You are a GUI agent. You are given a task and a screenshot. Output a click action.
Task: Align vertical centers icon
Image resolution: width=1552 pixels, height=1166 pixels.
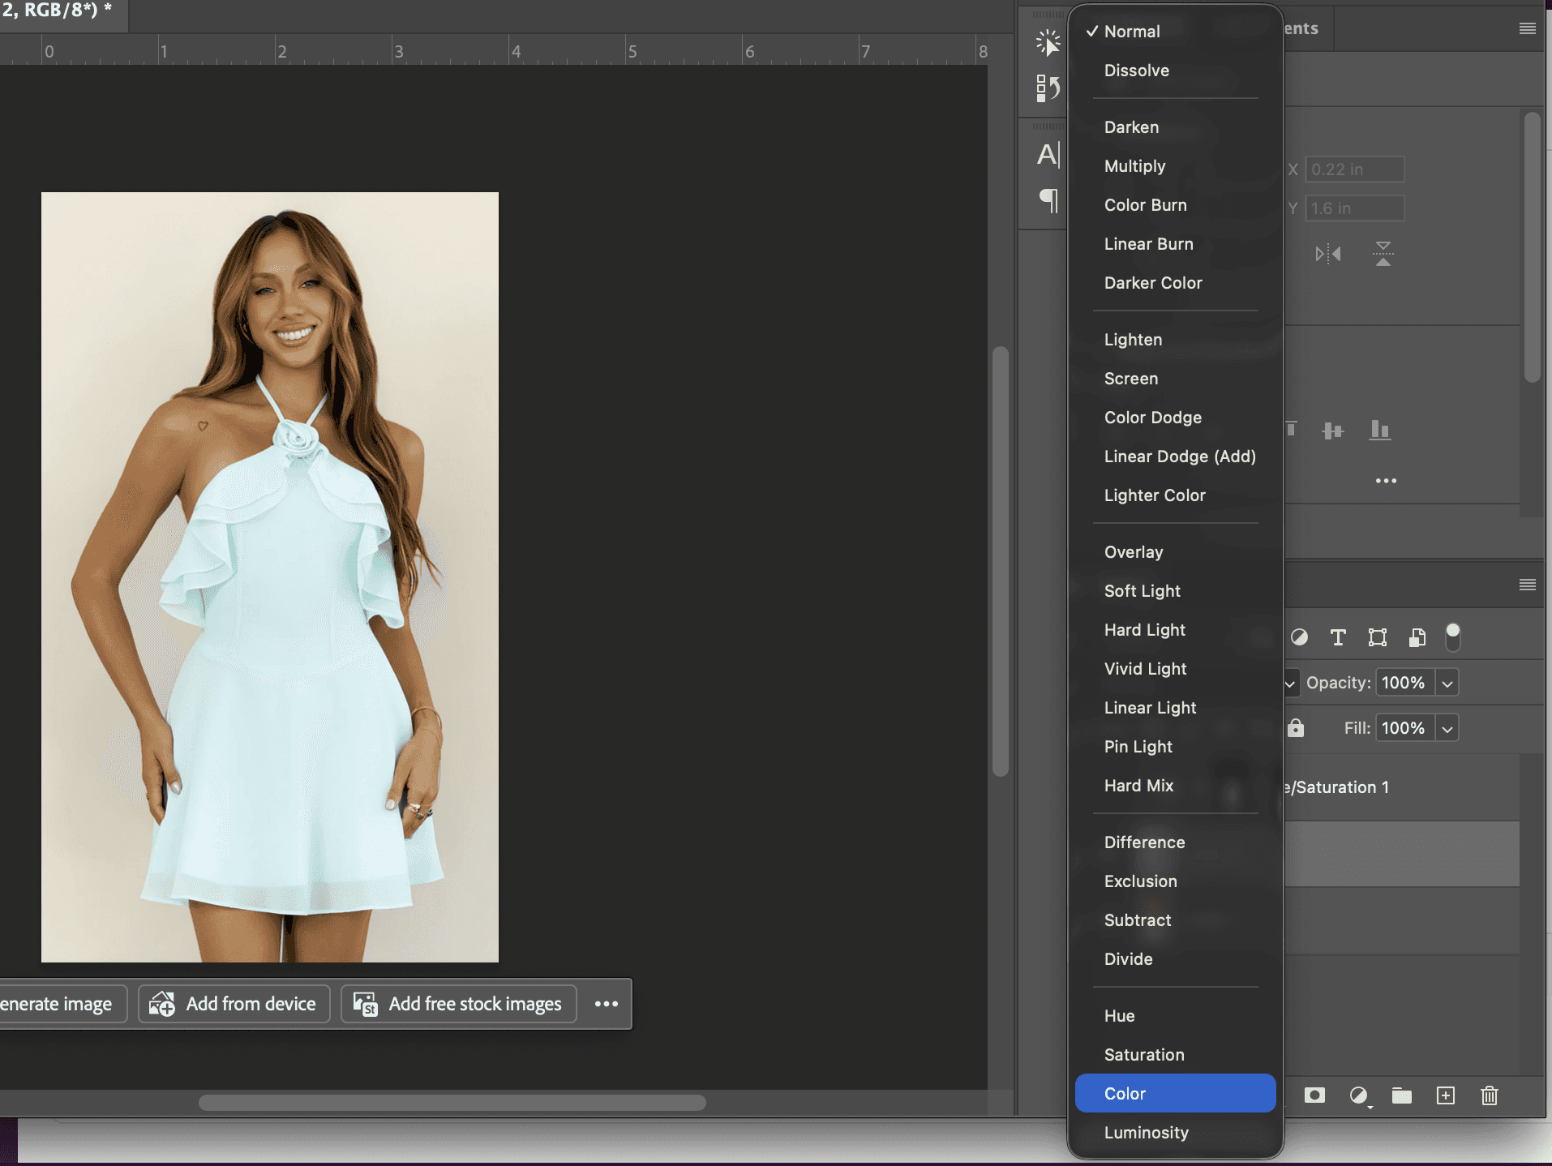[1333, 431]
